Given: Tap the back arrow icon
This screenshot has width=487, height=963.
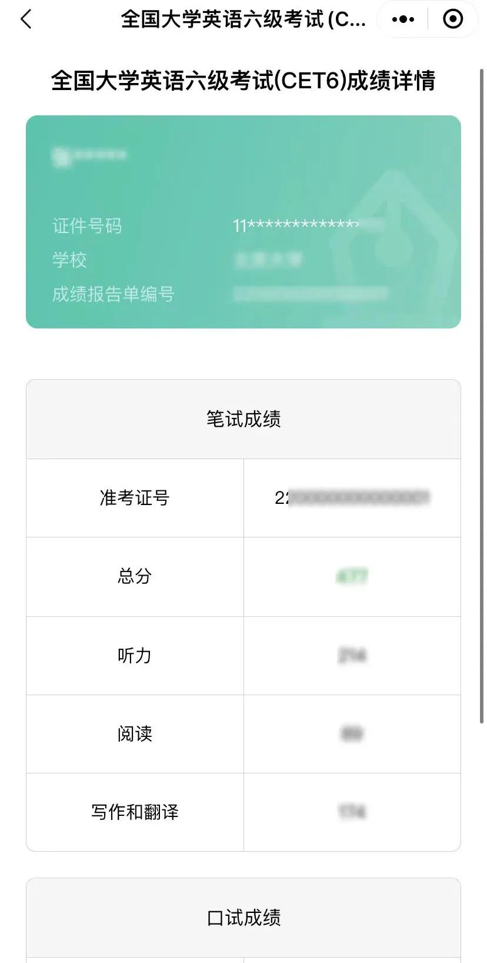Looking at the screenshot, I should point(26,19).
